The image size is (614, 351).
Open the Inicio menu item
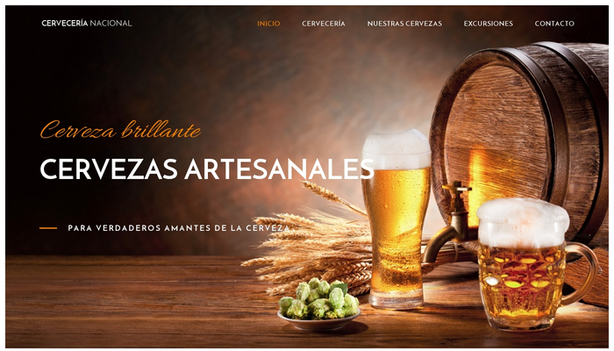pyautogui.click(x=268, y=24)
